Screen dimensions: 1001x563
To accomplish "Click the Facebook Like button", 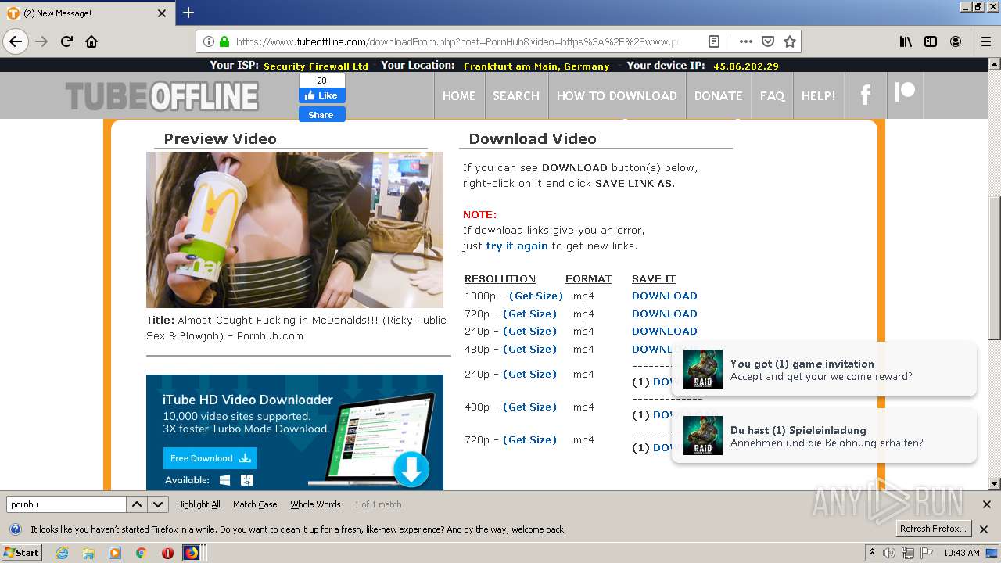I will (x=321, y=95).
